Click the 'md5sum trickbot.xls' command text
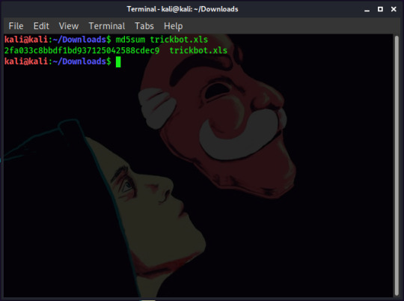The width and height of the screenshot is (404, 301). tap(162, 40)
